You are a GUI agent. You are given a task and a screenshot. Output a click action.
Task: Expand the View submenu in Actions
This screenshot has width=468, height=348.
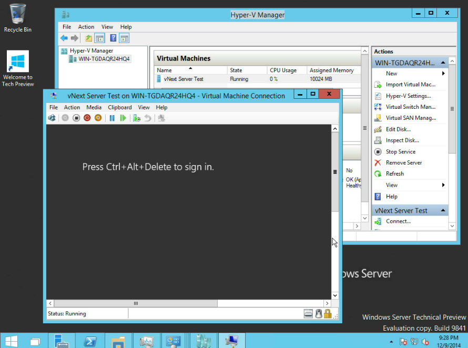point(443,185)
